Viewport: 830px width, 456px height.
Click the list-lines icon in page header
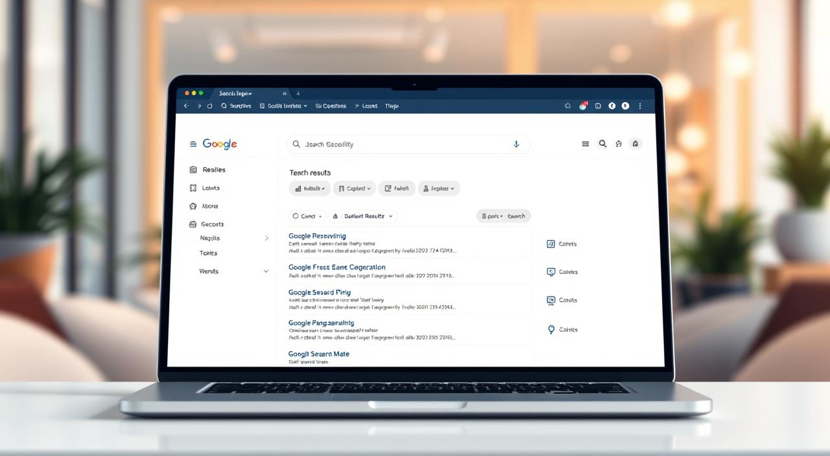[x=586, y=144]
